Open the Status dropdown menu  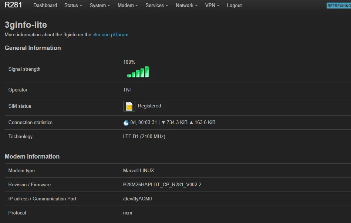coord(73,6)
